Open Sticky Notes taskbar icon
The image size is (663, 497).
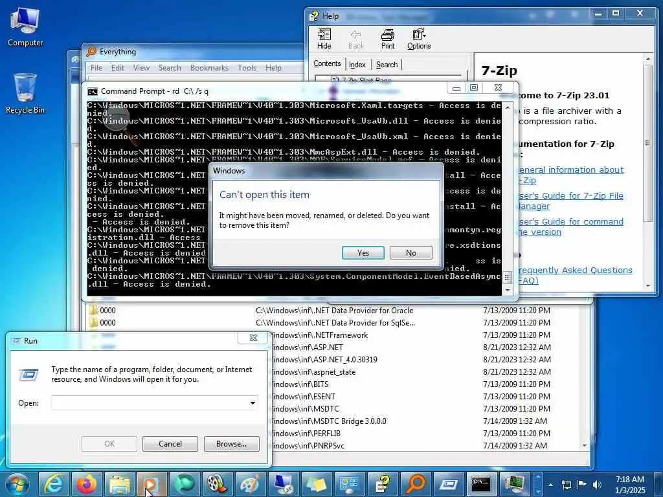coord(317,484)
